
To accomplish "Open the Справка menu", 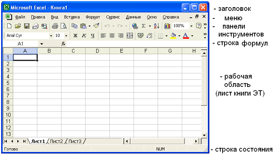I will pyautogui.click(x=171, y=17).
